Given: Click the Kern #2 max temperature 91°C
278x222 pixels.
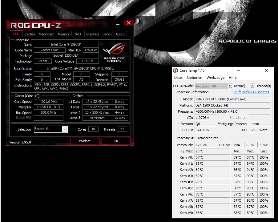Looking at the screenshot, I should coord(250,170).
